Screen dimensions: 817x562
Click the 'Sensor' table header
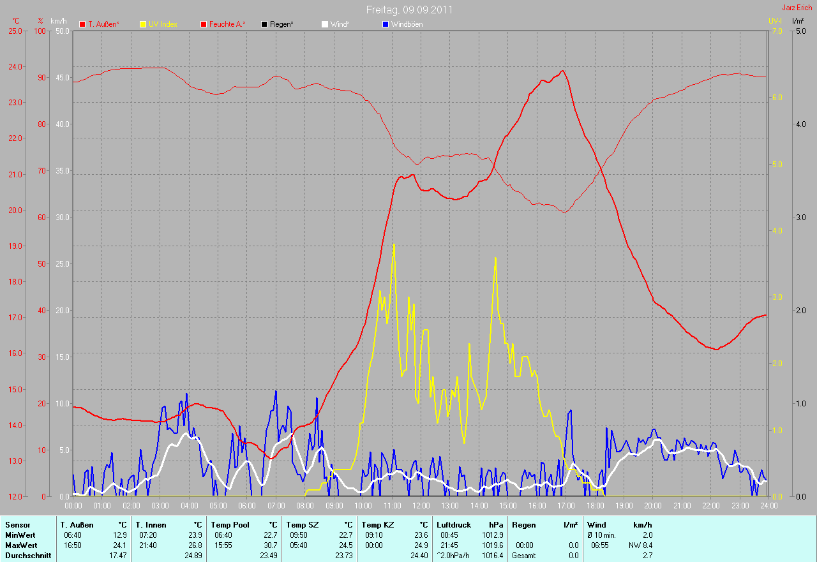(17, 525)
